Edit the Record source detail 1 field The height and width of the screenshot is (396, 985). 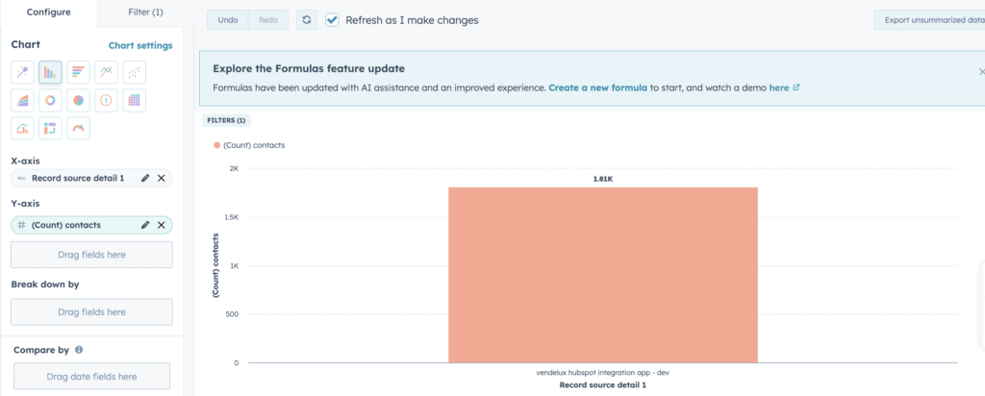[145, 178]
